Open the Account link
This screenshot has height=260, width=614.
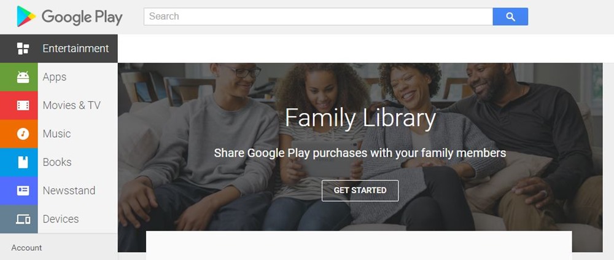(26, 248)
